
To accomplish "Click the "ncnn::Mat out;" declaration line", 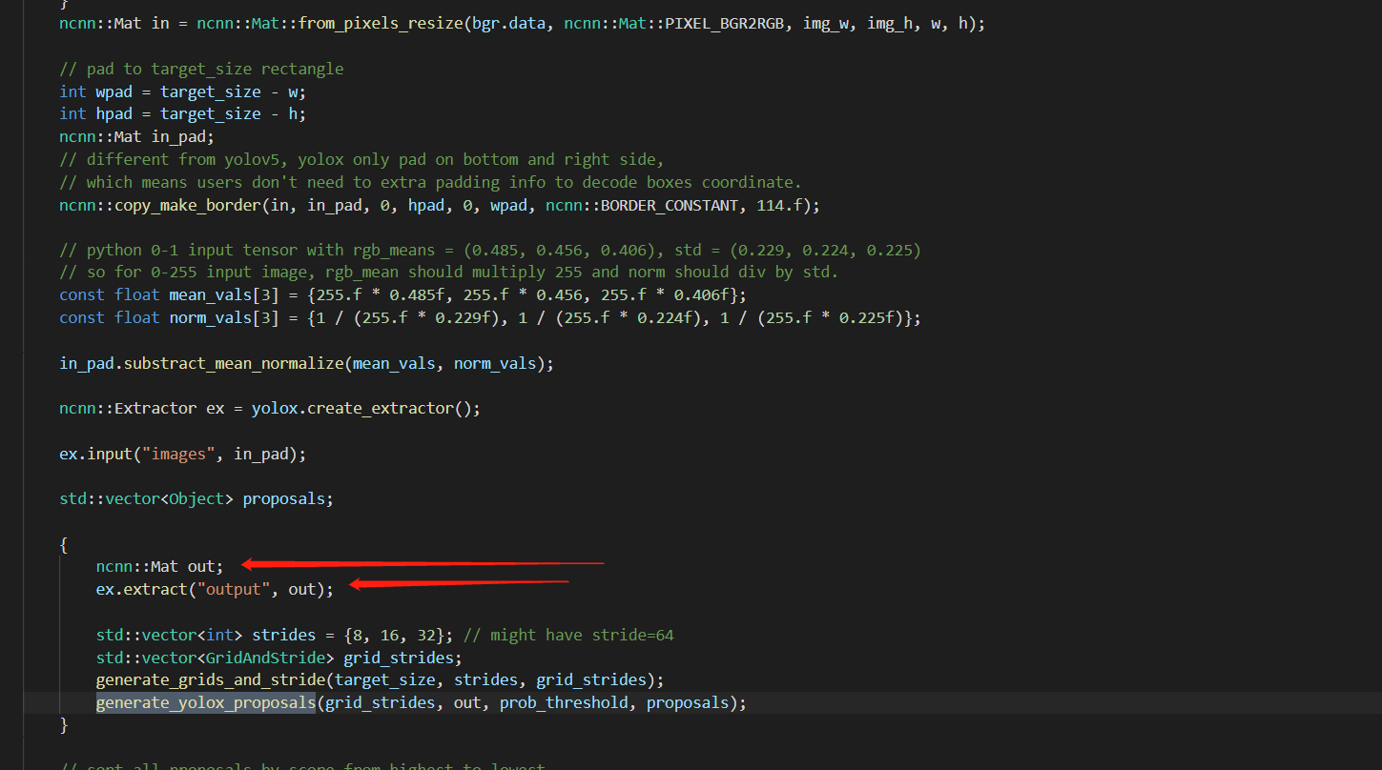I will [x=159, y=567].
